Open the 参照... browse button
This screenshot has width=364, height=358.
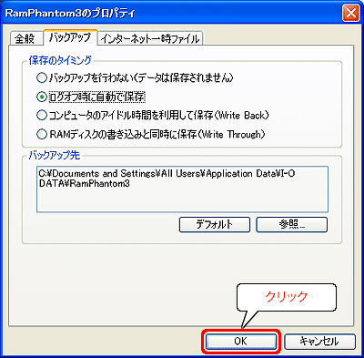pyautogui.click(x=291, y=225)
